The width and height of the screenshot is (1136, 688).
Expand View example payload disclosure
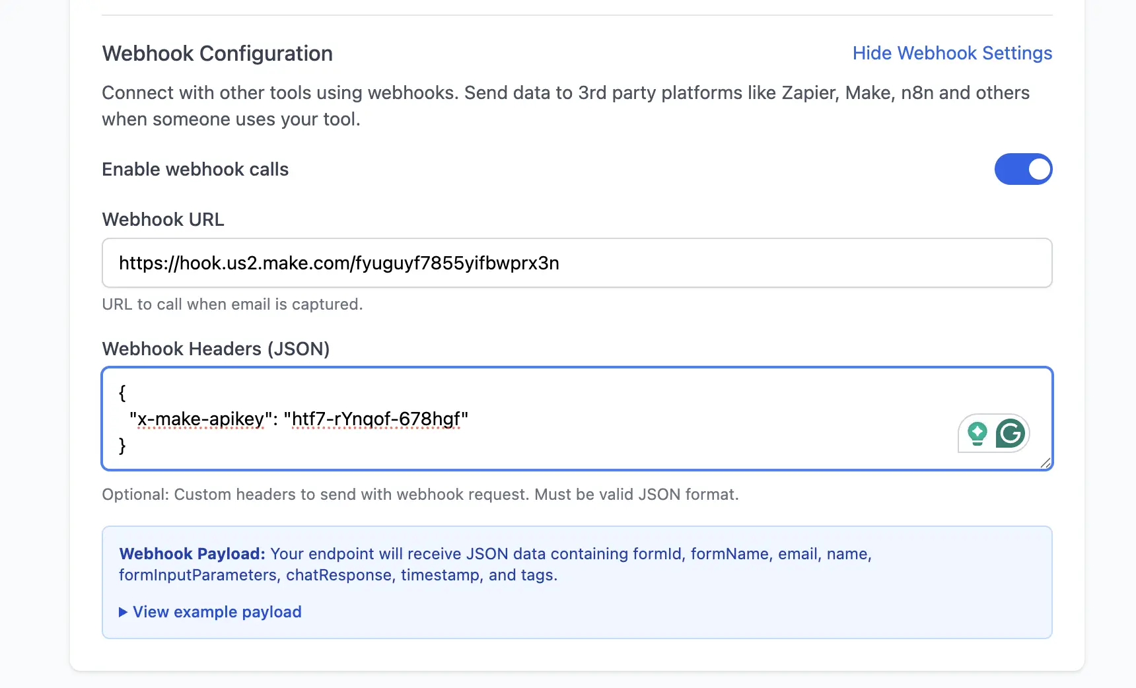[x=210, y=612]
